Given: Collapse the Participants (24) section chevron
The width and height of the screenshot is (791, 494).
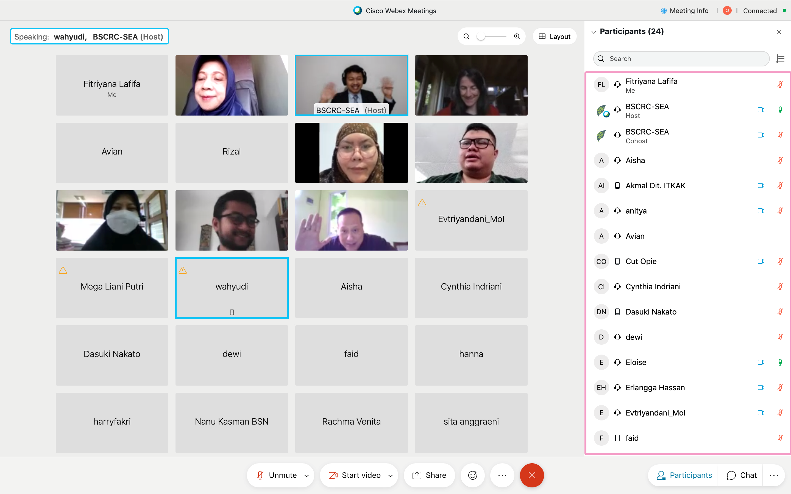Looking at the screenshot, I should click(594, 32).
